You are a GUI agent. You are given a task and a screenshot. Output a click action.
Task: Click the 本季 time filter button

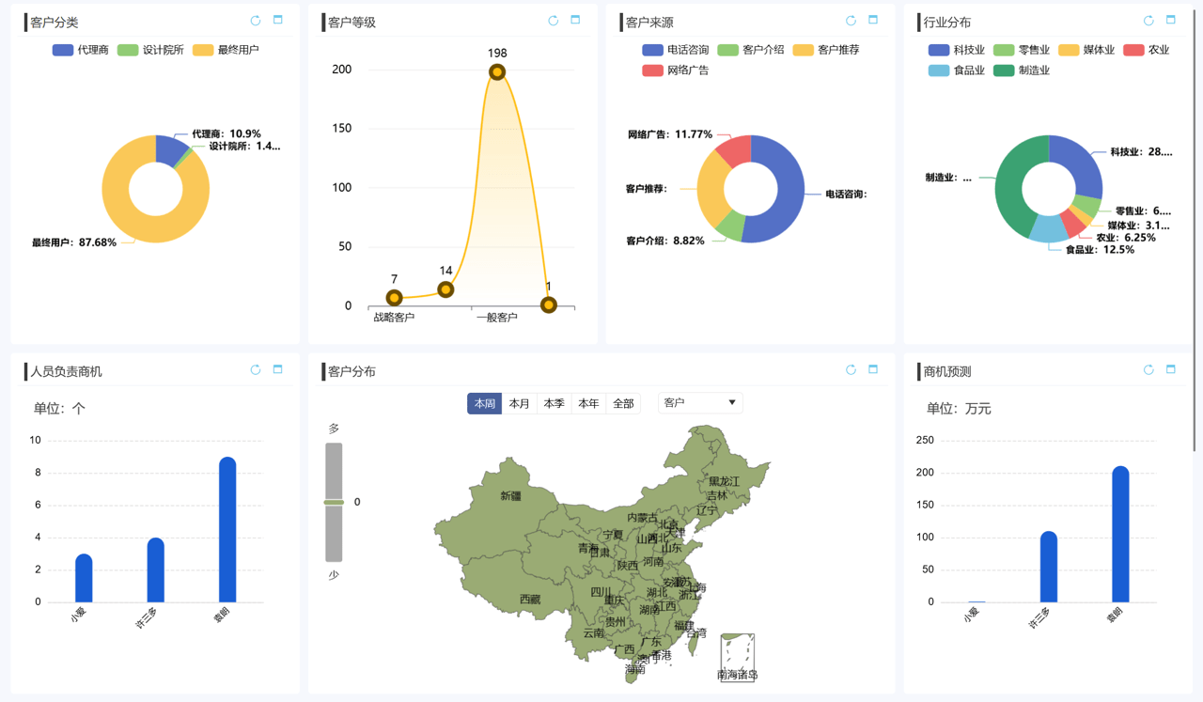click(554, 404)
